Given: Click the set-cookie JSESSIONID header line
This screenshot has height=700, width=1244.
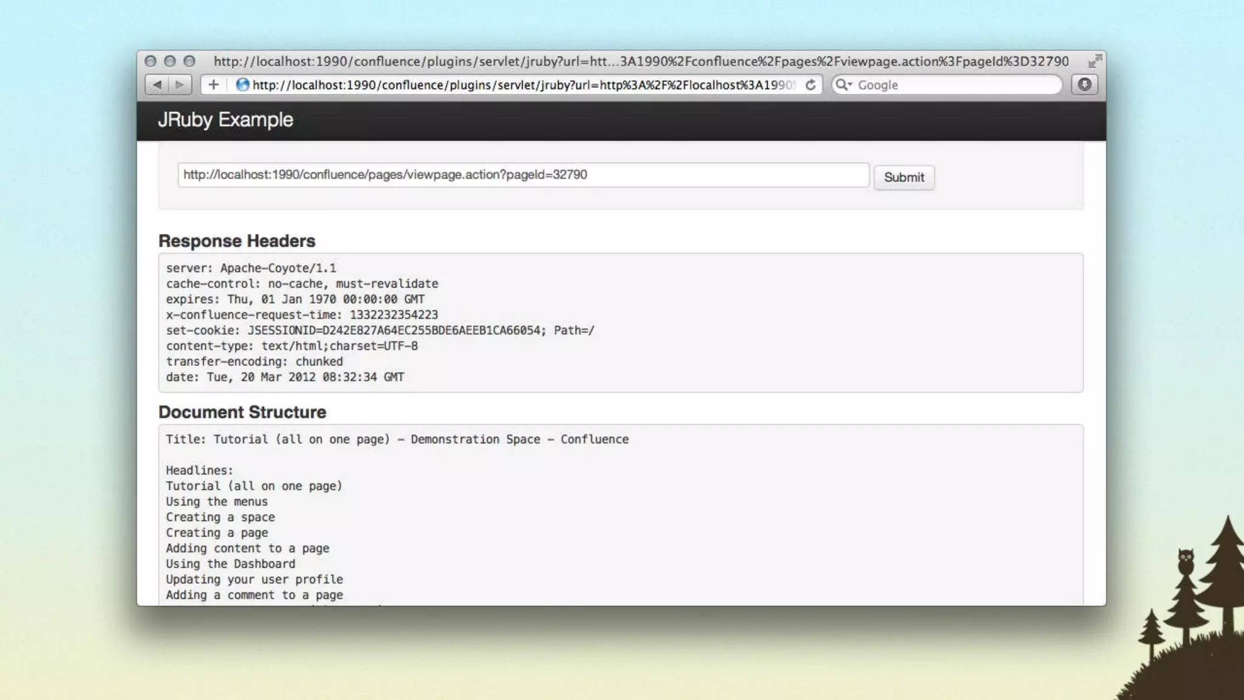Looking at the screenshot, I should point(380,331).
